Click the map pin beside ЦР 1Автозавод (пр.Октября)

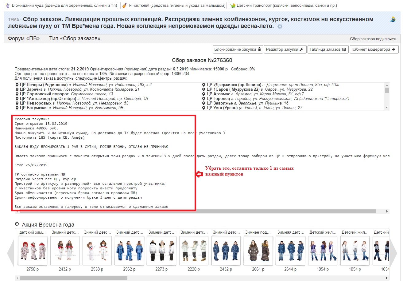tap(17, 99)
